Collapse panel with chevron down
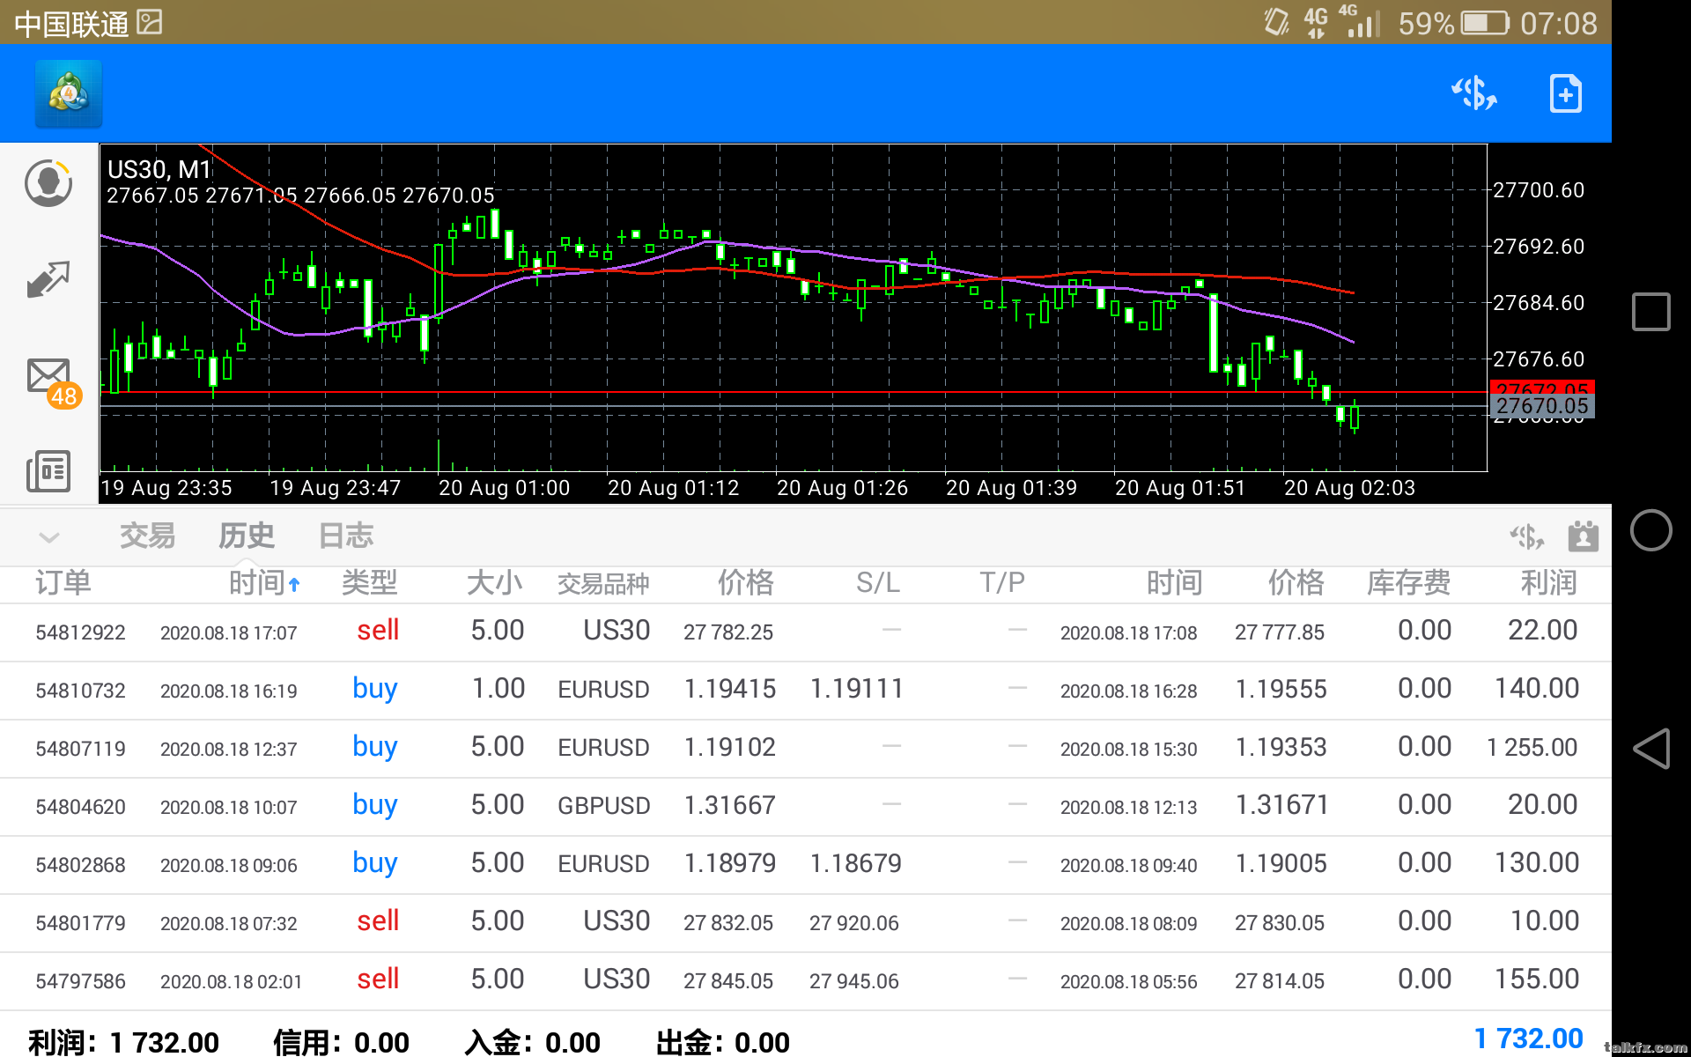 pos(49,536)
